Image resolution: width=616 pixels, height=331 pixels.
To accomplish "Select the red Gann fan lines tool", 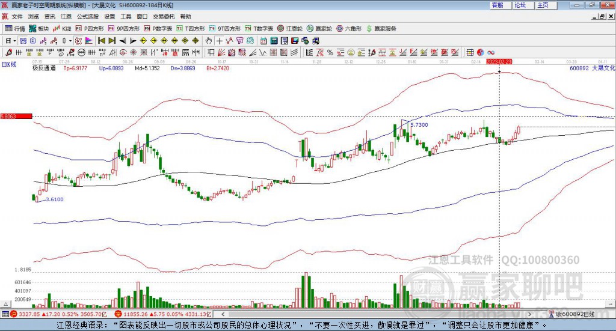I will click(221, 52).
